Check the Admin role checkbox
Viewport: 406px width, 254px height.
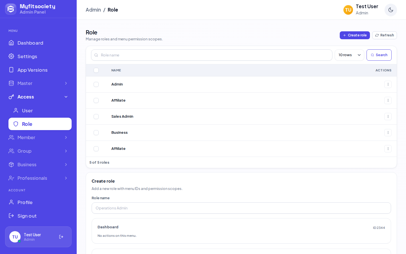[96, 84]
